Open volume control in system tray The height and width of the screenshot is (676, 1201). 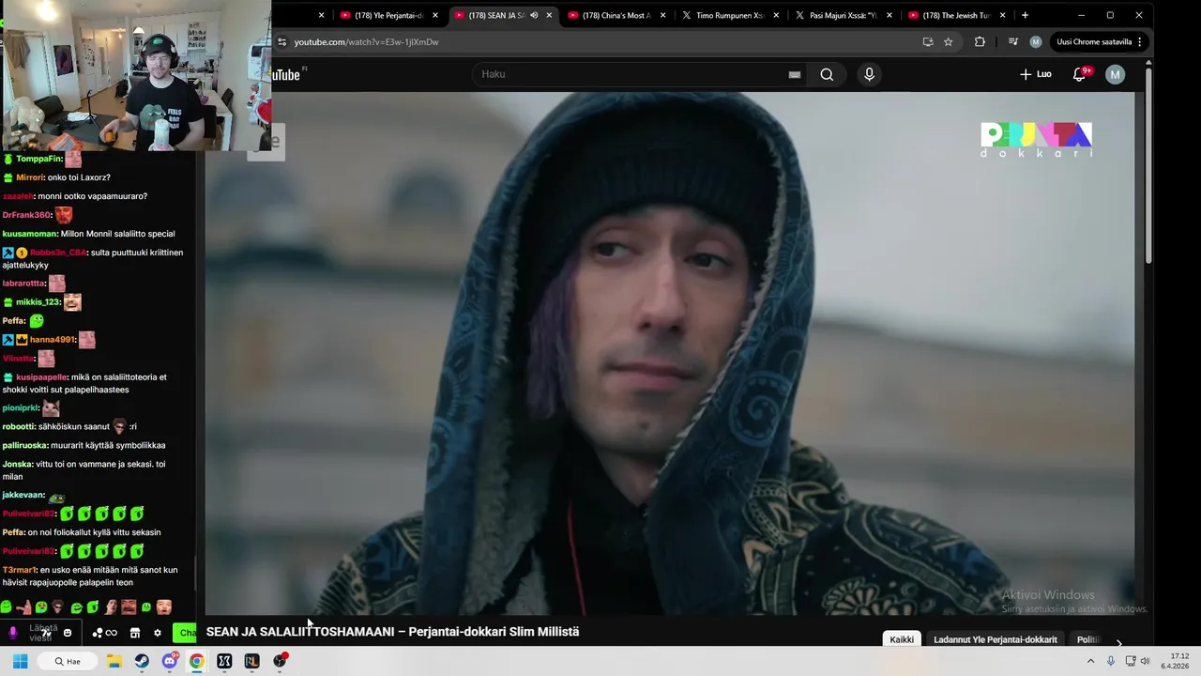tap(1145, 661)
